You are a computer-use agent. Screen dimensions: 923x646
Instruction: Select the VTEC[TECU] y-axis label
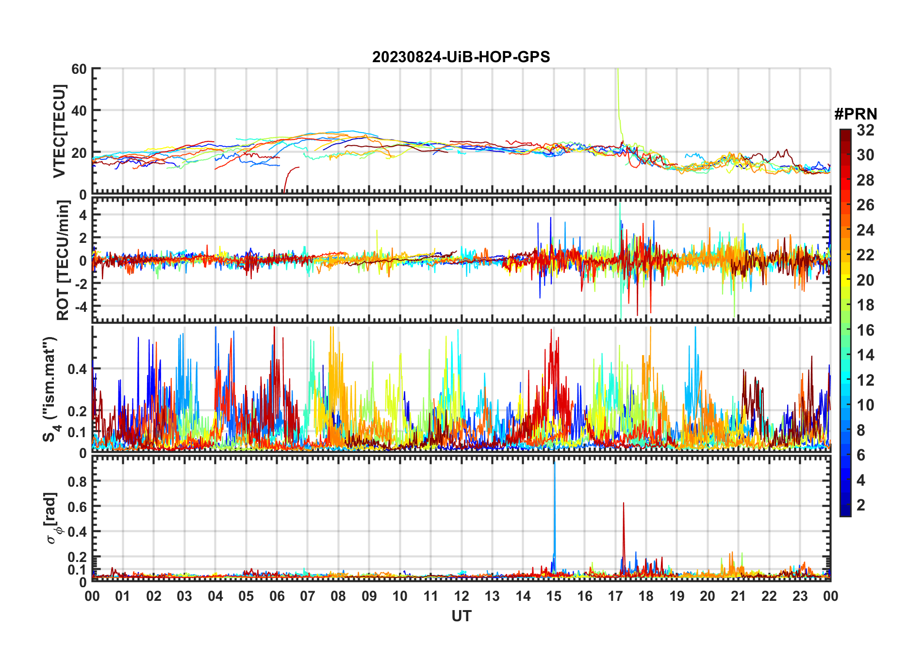(59, 132)
